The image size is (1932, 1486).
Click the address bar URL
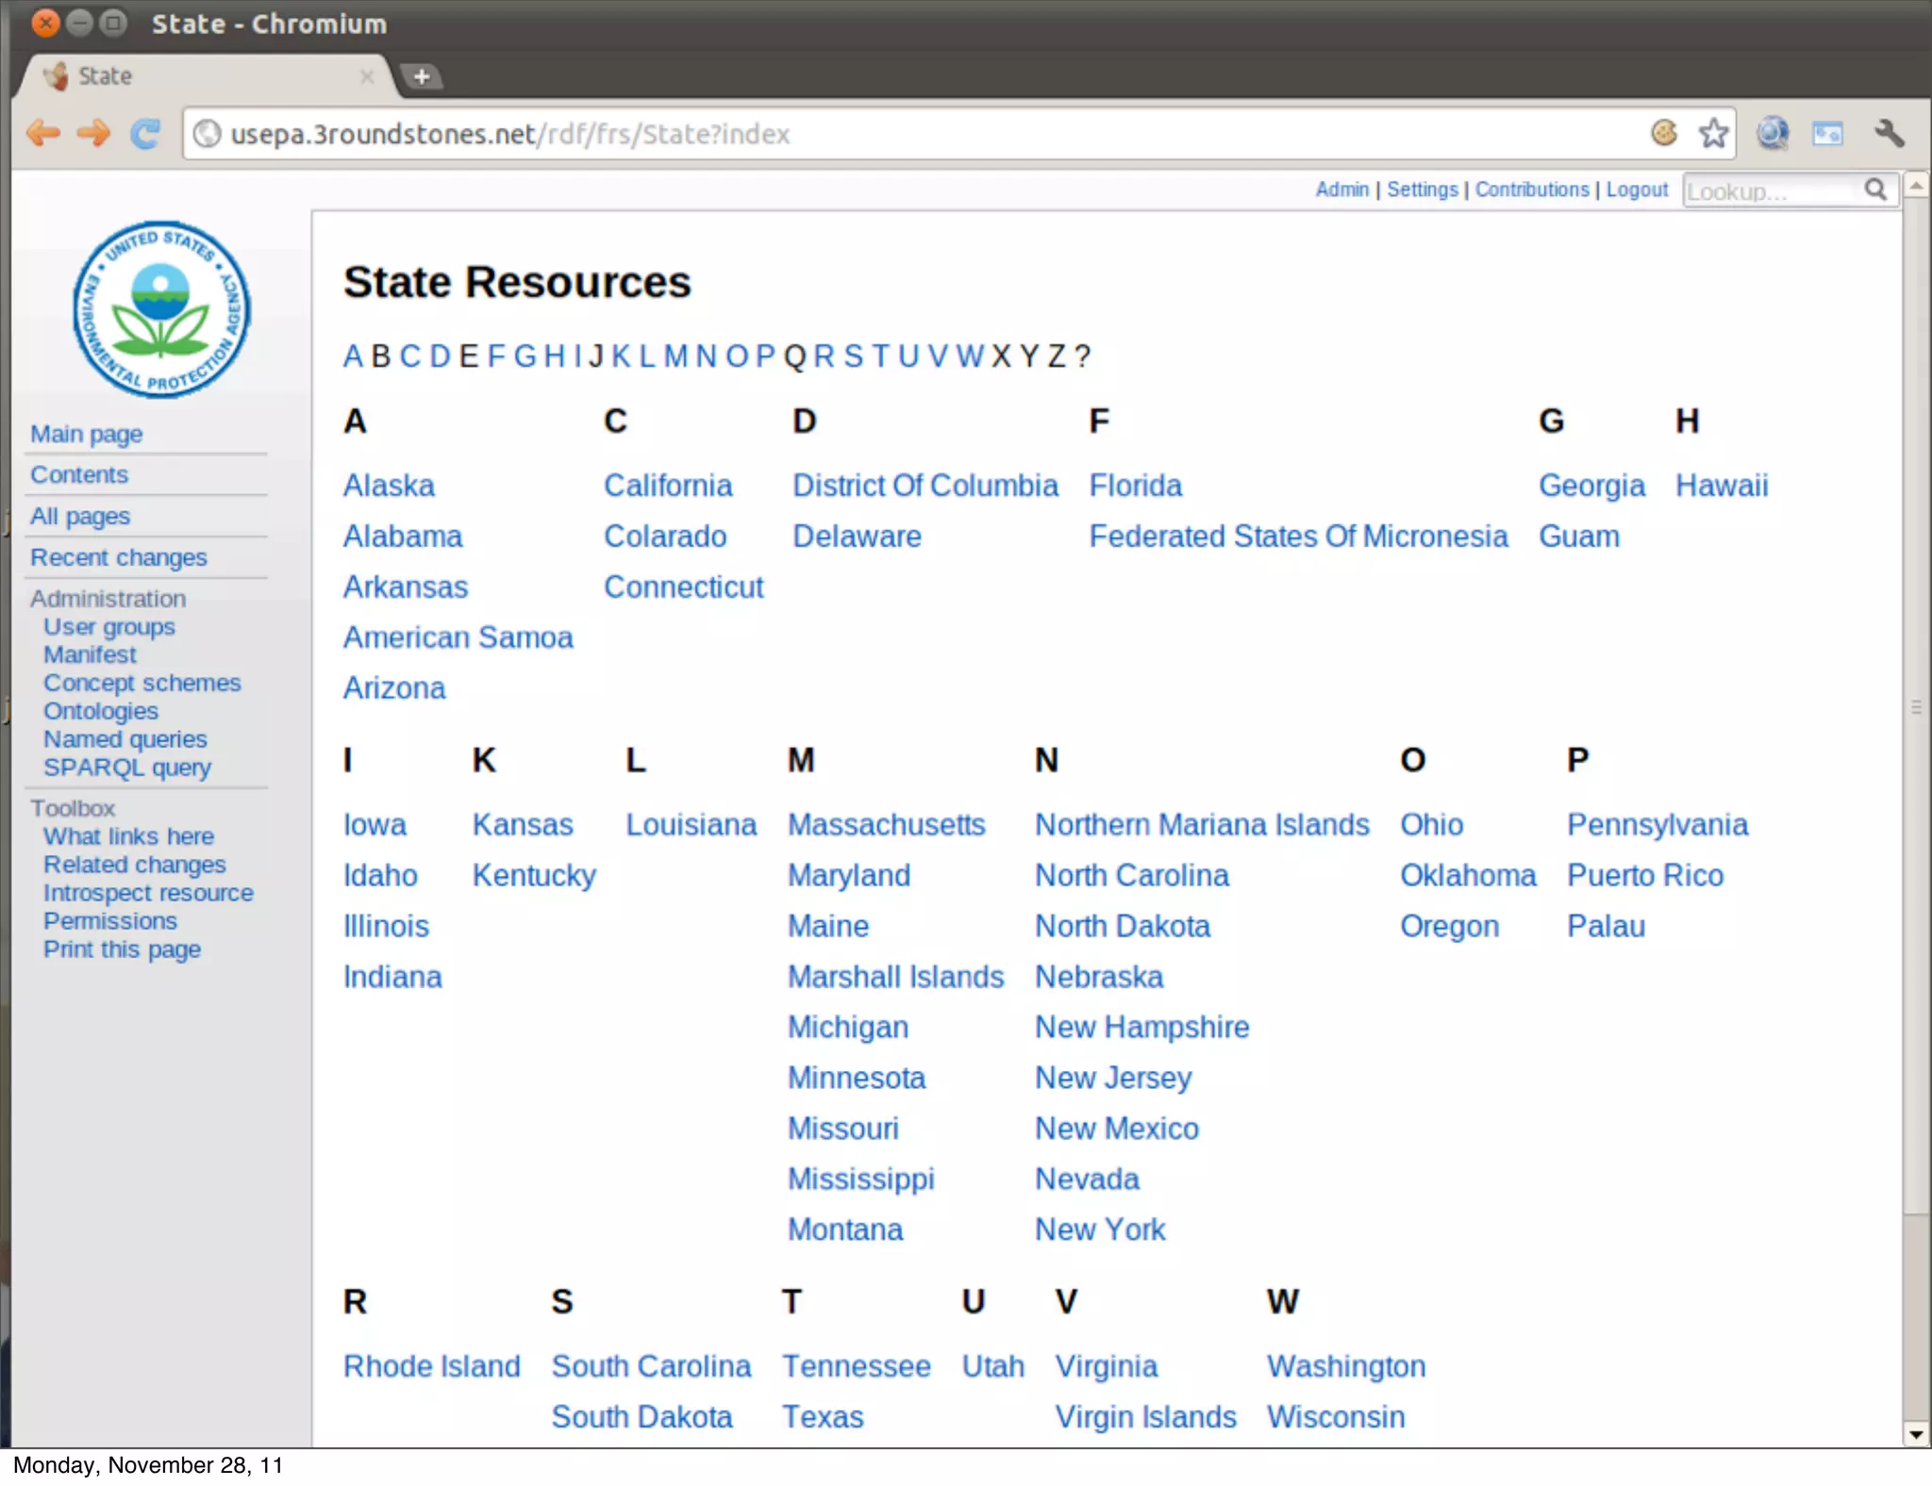509,134
